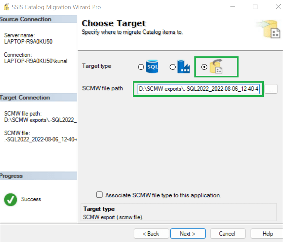The image size is (283, 243).
Task: Click the 'SCMW export (.scmw file).' description
Action: [x=113, y=217]
